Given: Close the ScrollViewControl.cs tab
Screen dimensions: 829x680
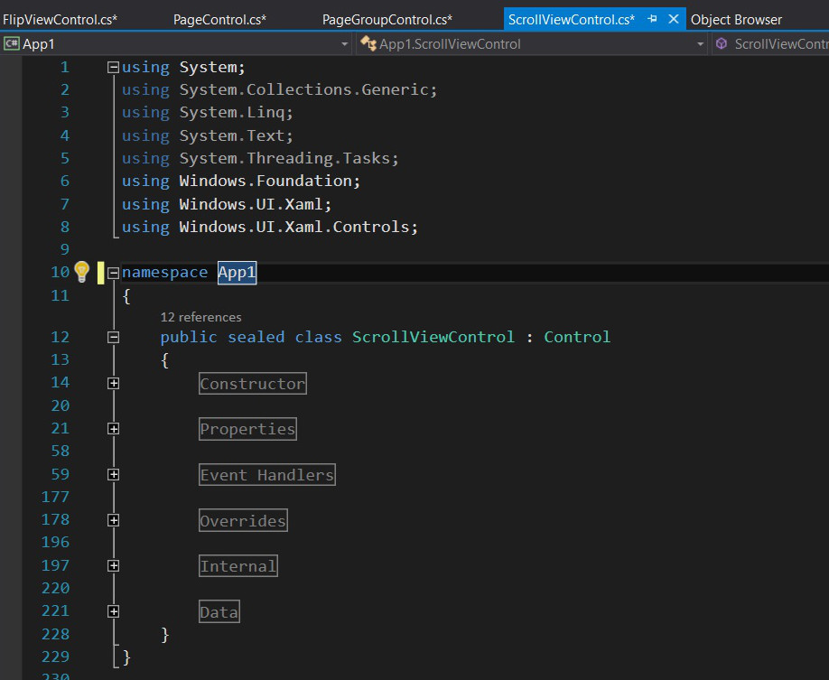Looking at the screenshot, I should (673, 19).
